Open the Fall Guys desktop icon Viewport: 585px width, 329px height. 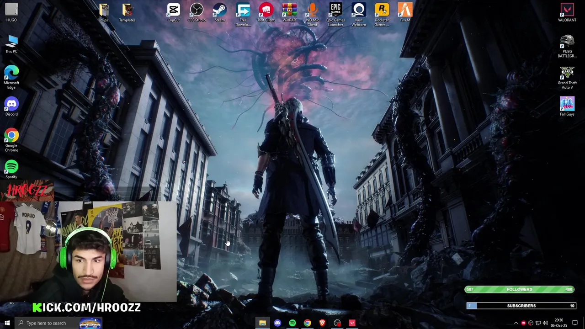pos(567,106)
